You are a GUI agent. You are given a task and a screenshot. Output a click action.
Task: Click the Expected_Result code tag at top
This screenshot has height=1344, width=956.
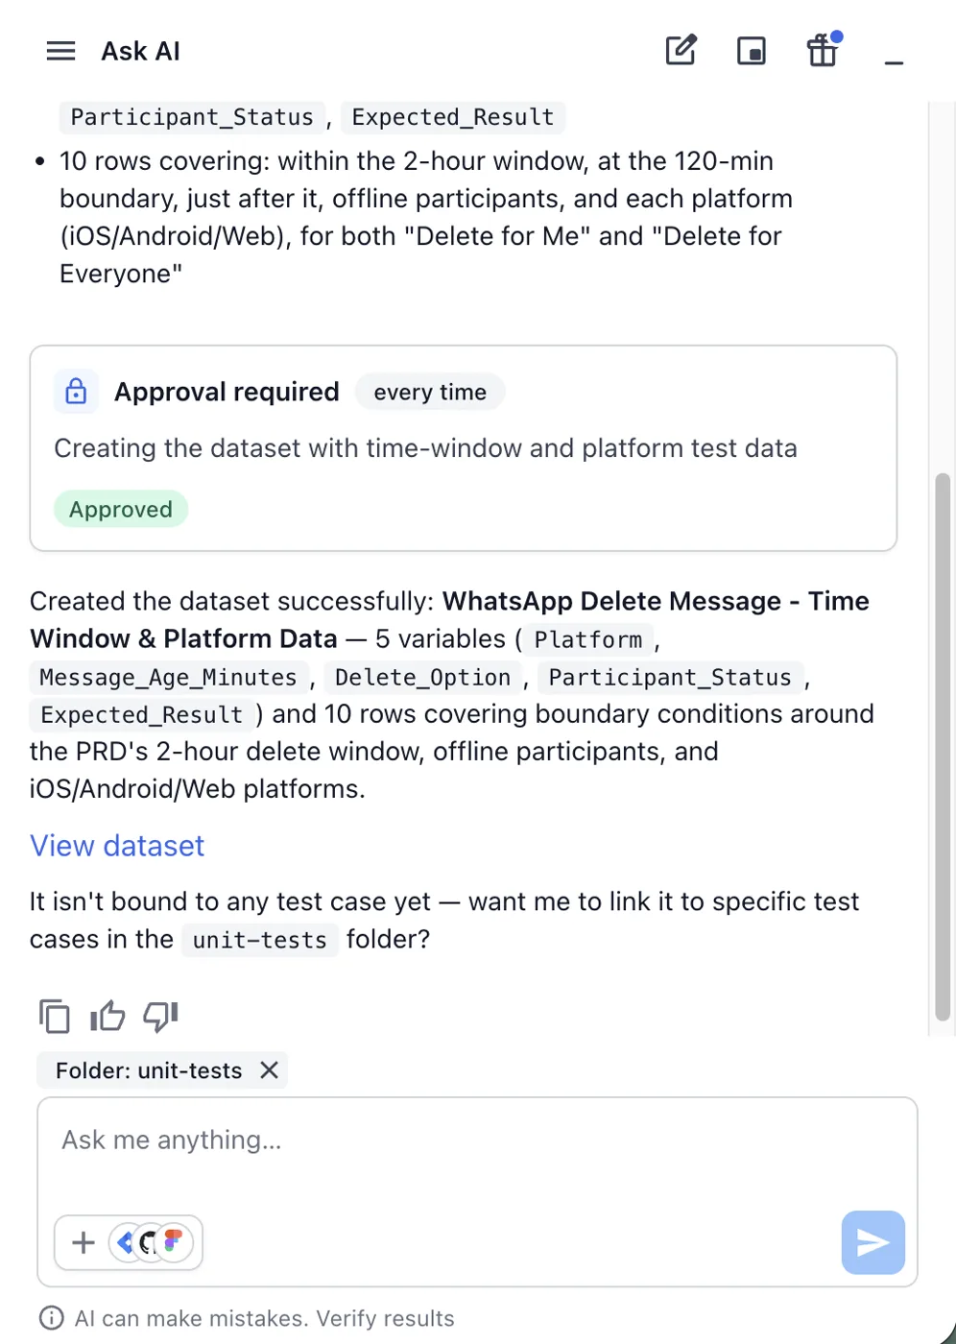pyautogui.click(x=453, y=117)
